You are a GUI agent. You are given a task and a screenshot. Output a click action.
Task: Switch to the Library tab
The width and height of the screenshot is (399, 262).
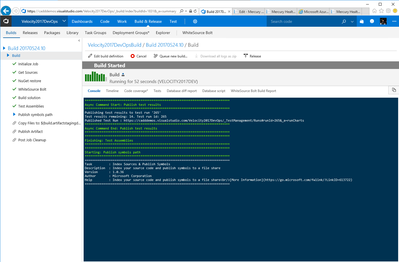72,33
